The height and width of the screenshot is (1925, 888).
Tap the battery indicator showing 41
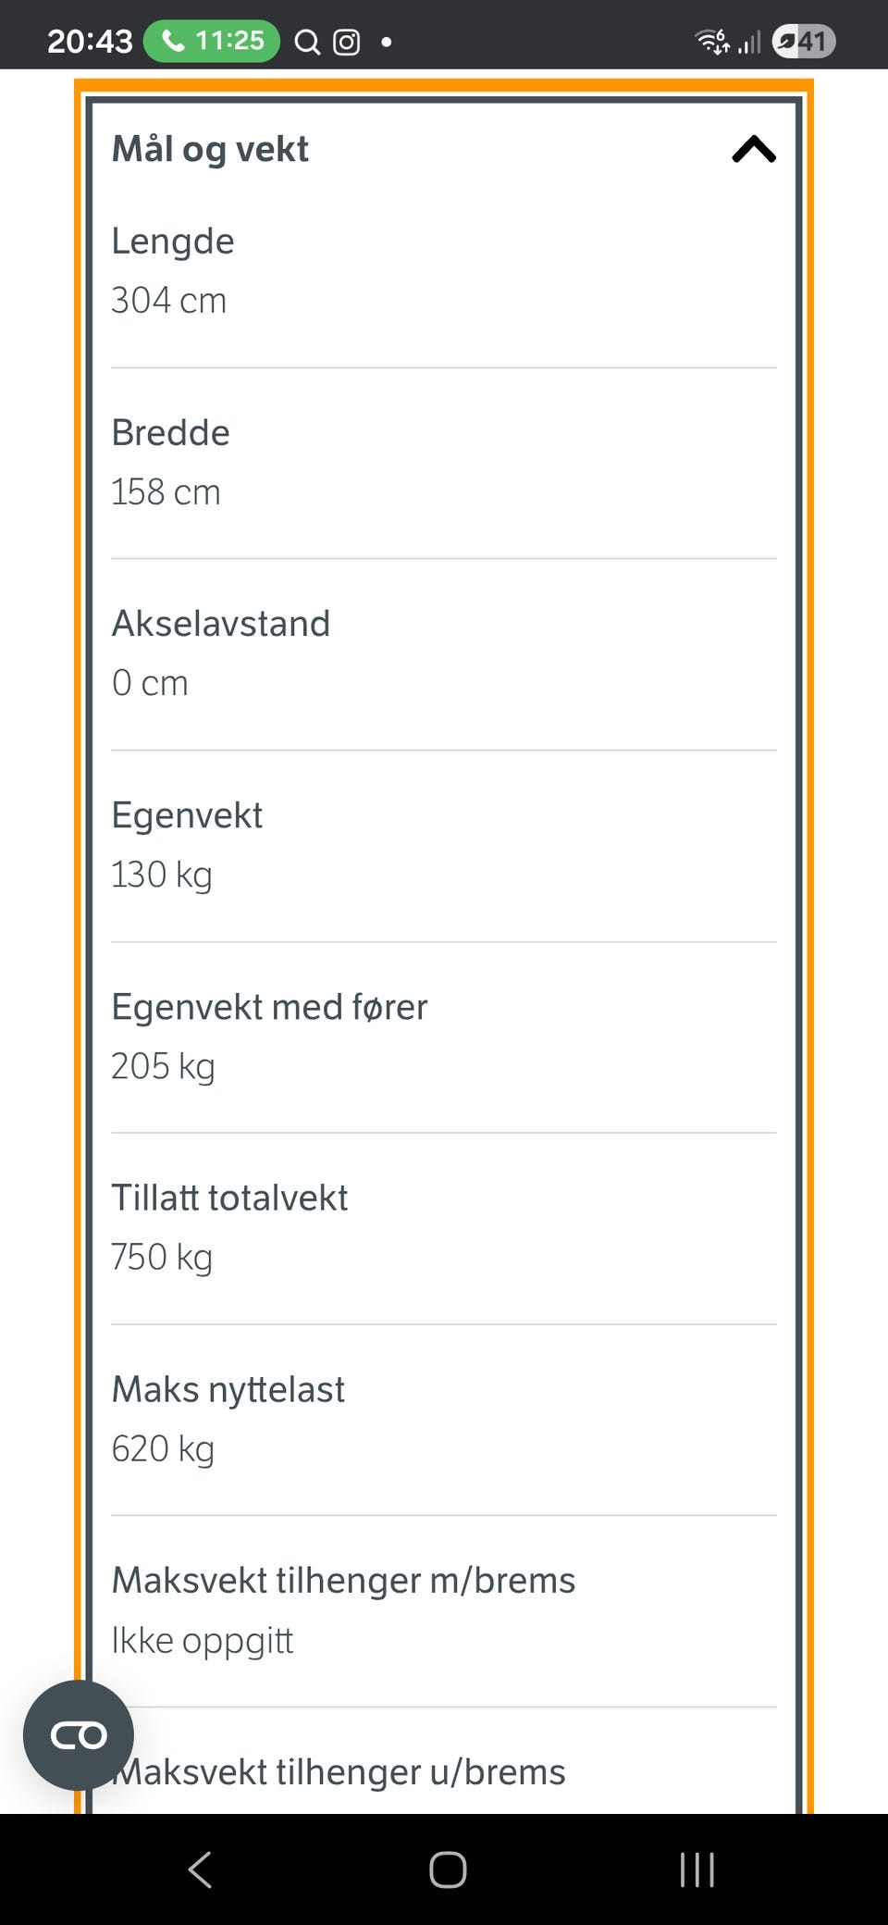pyautogui.click(x=803, y=41)
